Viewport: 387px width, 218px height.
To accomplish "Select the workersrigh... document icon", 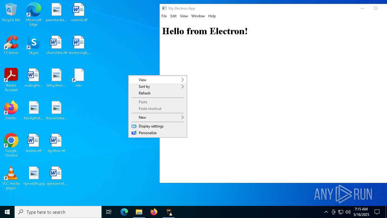I will (x=79, y=45).
